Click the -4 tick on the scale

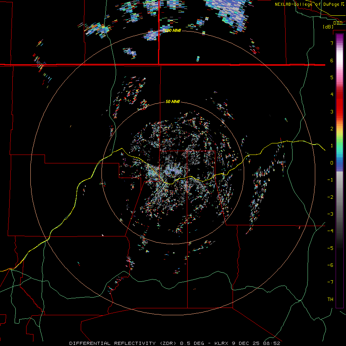pyautogui.click(x=330, y=231)
